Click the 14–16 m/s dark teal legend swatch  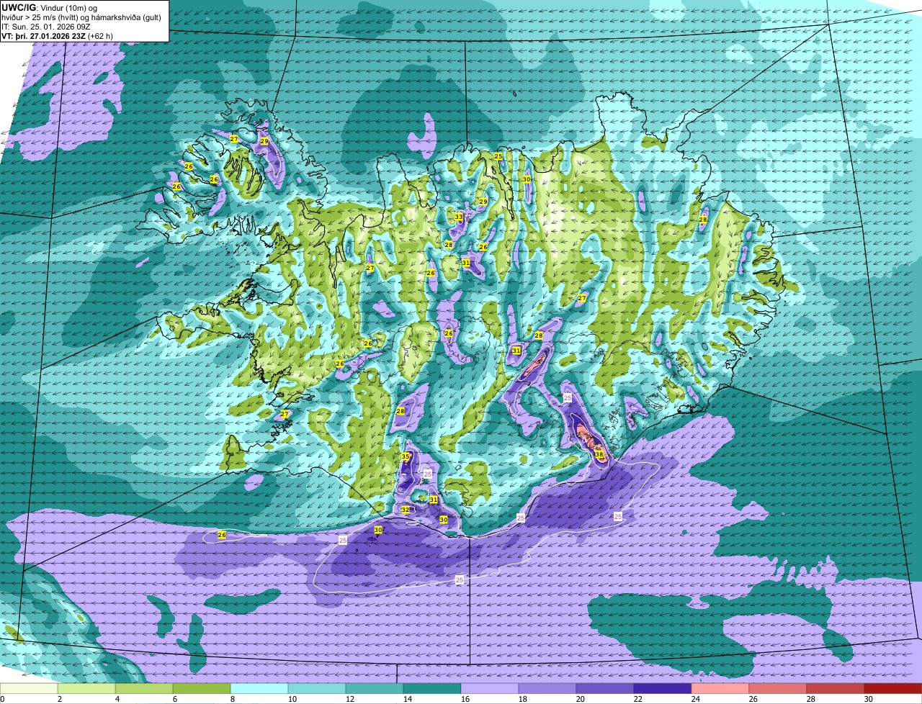coord(432,689)
